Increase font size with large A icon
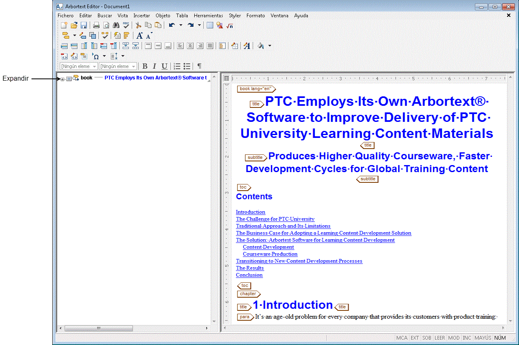Image resolution: width=519 pixels, height=345 pixels. tap(140, 35)
